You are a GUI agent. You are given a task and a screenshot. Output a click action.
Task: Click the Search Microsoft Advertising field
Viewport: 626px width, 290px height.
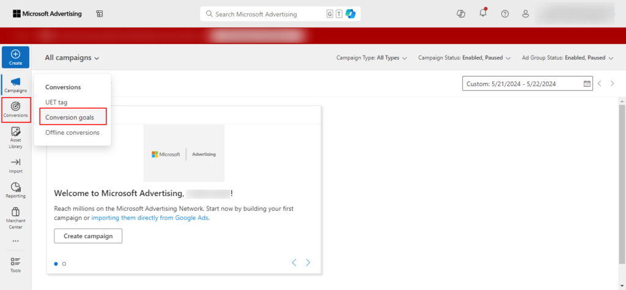[263, 14]
